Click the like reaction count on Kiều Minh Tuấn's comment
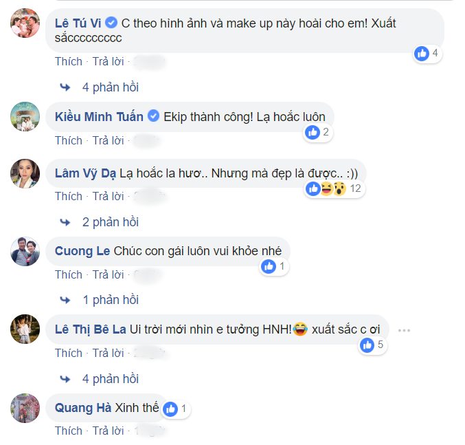The width and height of the screenshot is (465, 445). coord(326,132)
